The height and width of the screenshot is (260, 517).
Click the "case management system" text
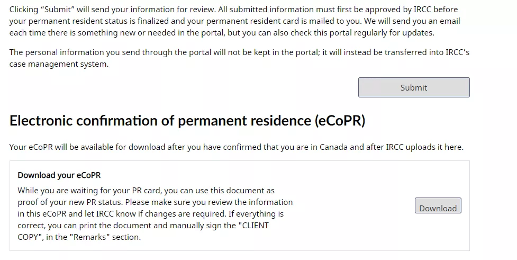click(59, 64)
